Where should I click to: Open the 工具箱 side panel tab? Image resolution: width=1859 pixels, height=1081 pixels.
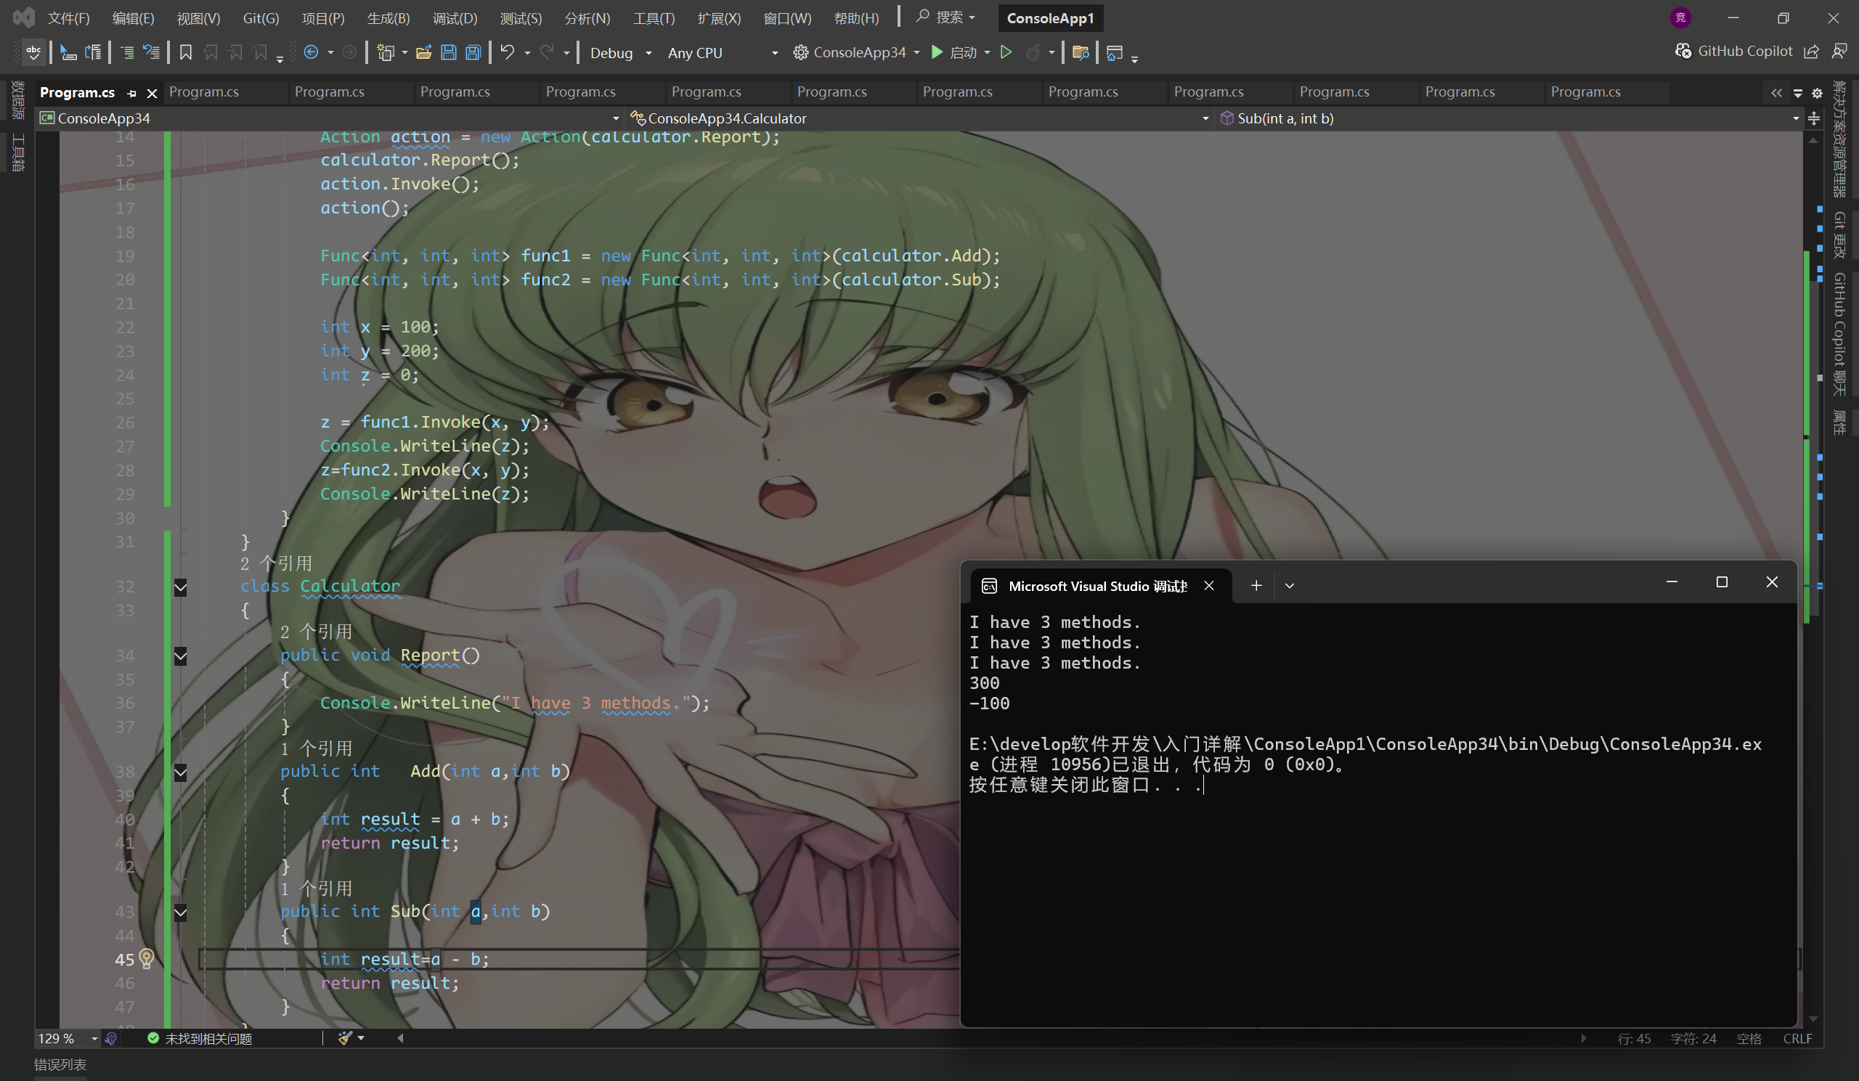tap(18, 152)
